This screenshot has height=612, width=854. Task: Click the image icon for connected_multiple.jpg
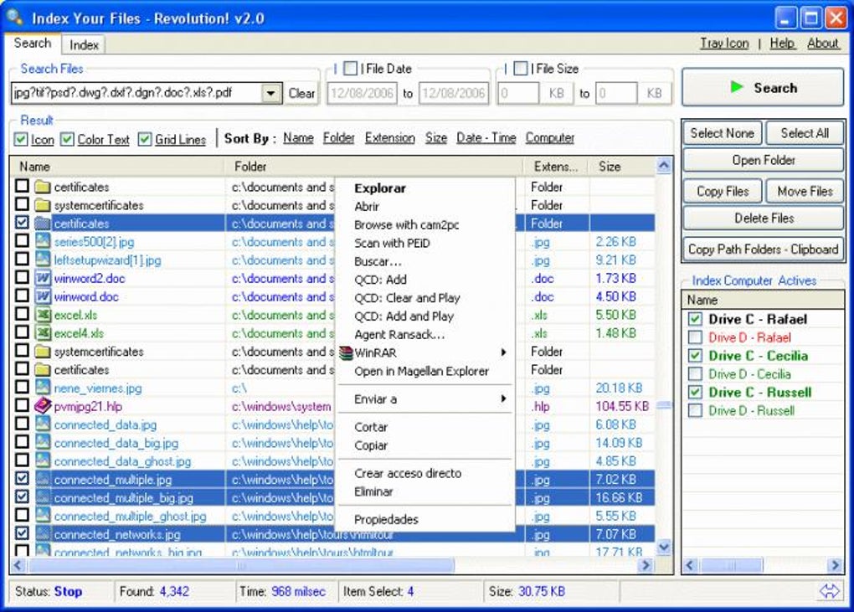(43, 480)
